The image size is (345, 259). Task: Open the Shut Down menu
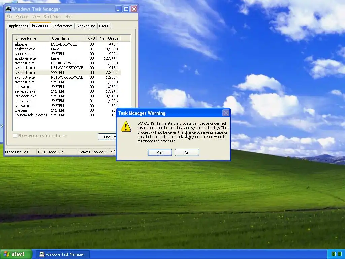(53, 17)
